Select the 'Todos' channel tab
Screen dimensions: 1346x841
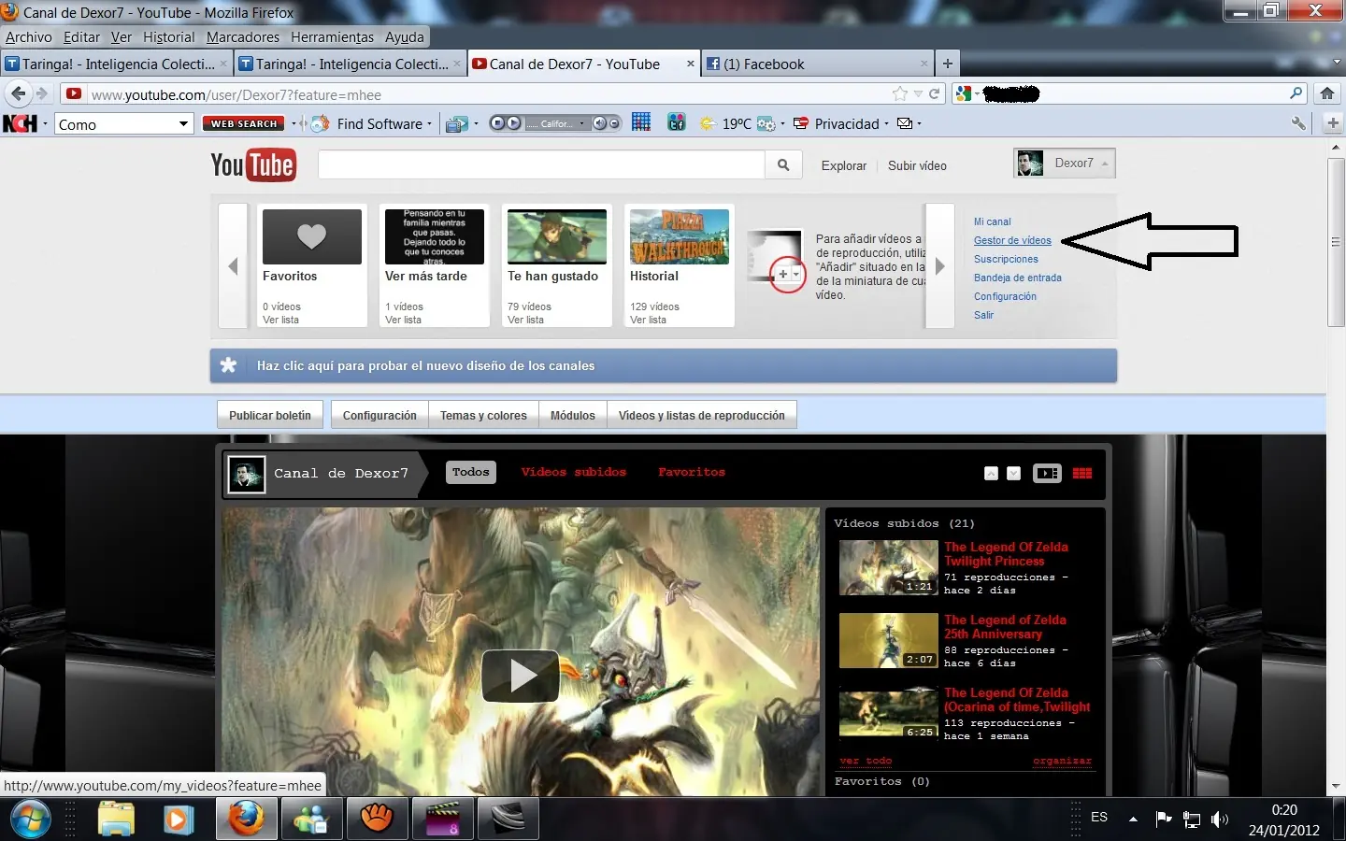[x=470, y=472]
